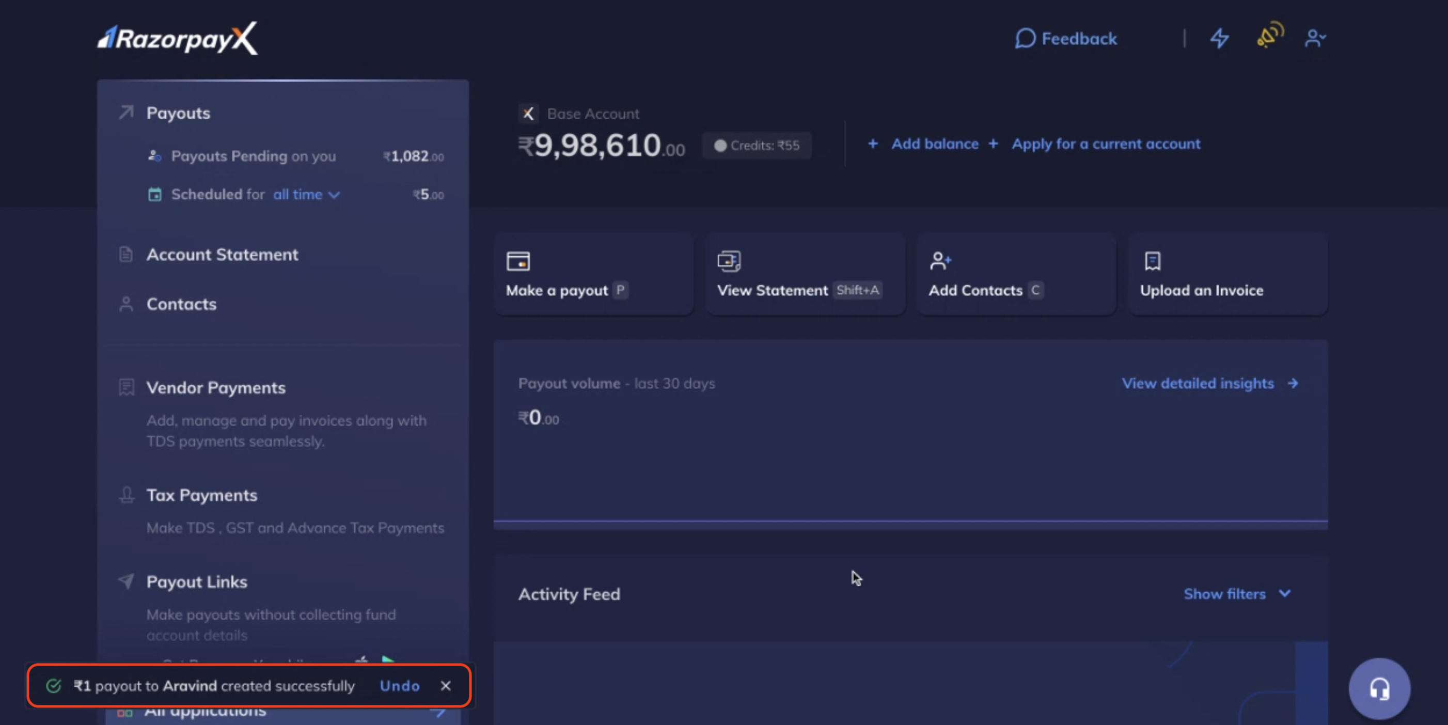Click the Base Account X icon
Viewport: 1448px width, 725px height.
pyautogui.click(x=528, y=114)
